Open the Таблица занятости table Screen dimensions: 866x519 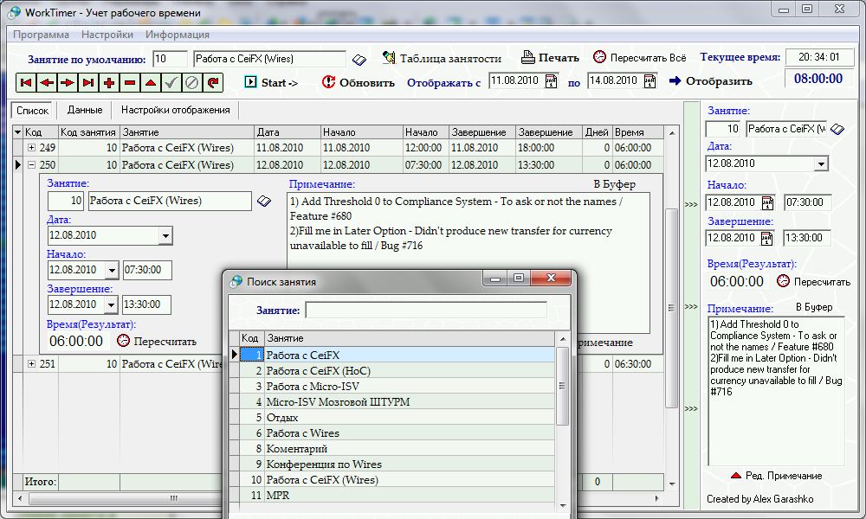[x=442, y=58]
